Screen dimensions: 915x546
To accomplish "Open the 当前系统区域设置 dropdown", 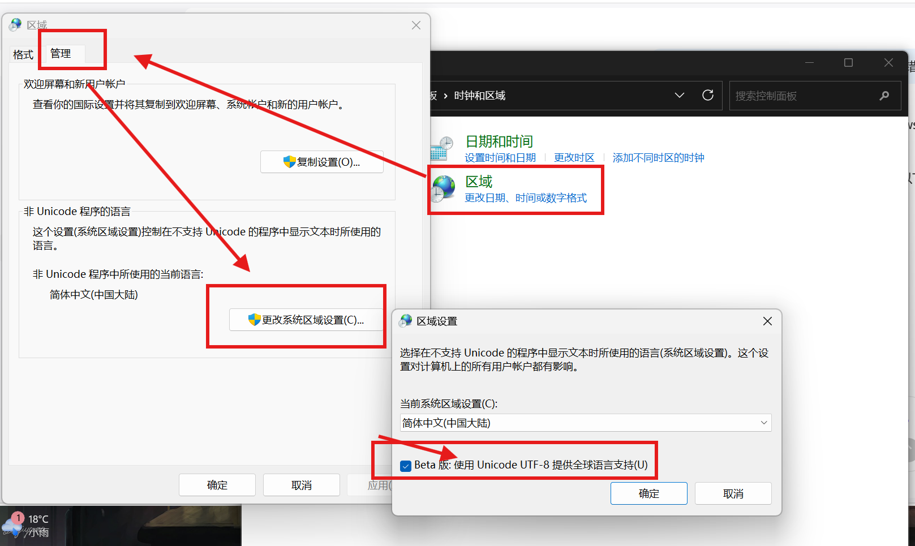I will pyautogui.click(x=586, y=423).
